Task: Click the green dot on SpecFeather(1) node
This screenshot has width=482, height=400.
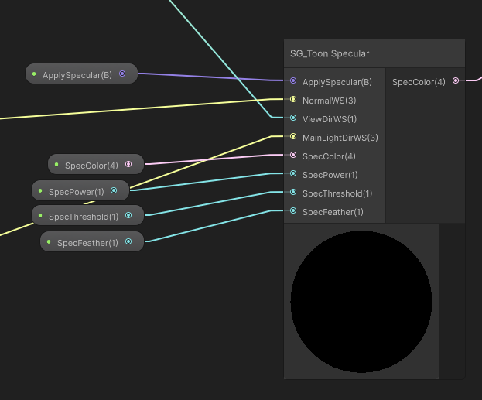Action: [x=49, y=242]
